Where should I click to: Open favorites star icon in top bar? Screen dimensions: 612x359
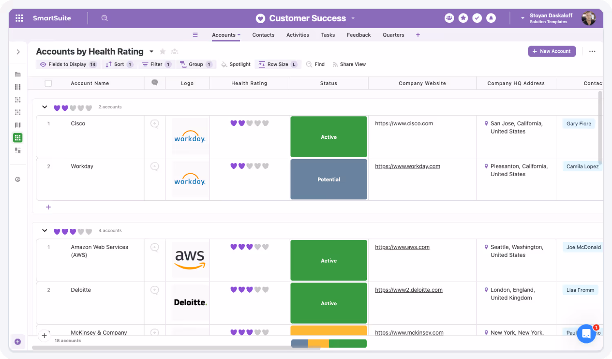coord(463,18)
